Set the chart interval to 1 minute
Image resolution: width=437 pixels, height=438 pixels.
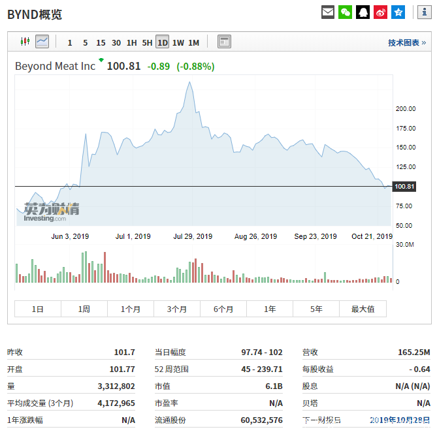(70, 42)
